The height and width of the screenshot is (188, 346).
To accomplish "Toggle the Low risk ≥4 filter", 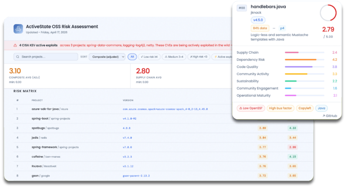I will coord(149,57).
